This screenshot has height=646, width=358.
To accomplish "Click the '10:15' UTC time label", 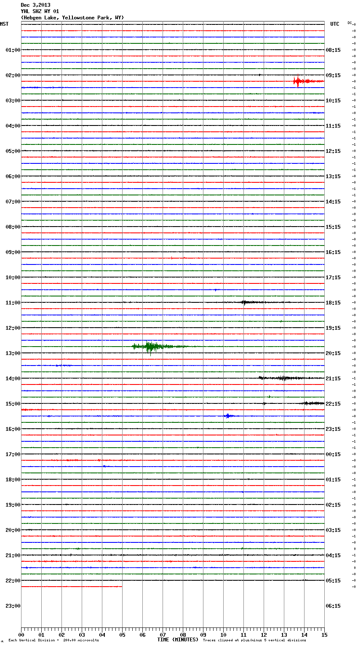I will pos(333,101).
